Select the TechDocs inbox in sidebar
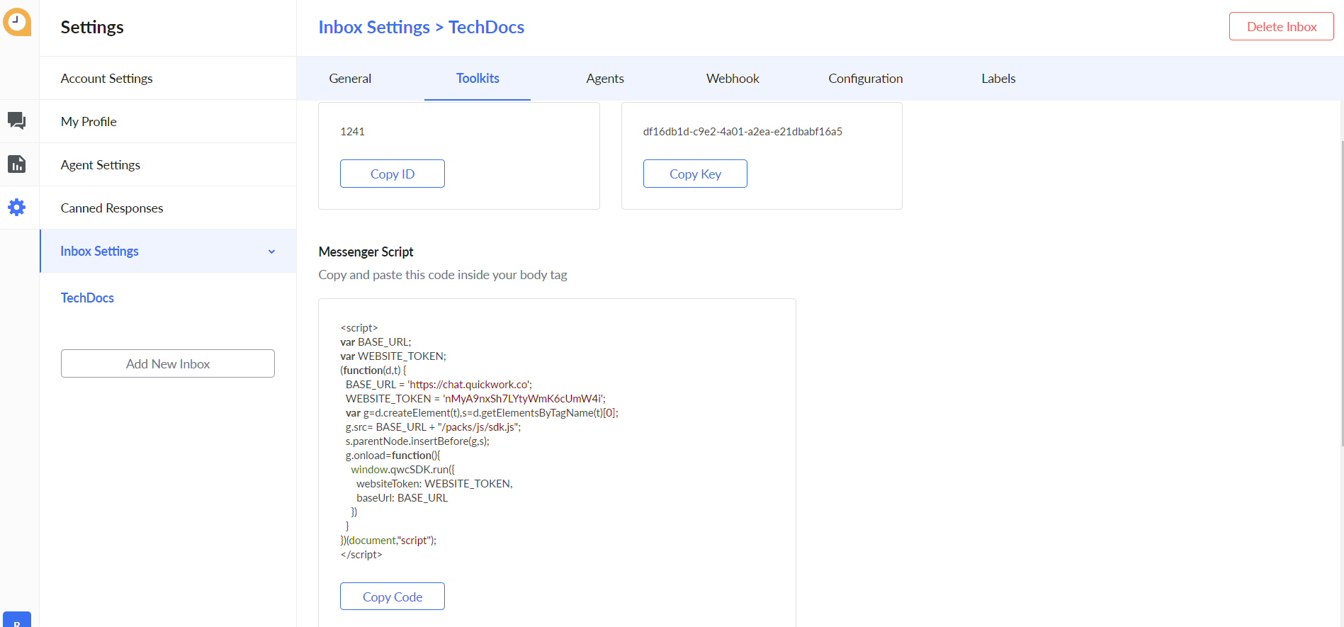The width and height of the screenshot is (1344, 627). coord(87,298)
